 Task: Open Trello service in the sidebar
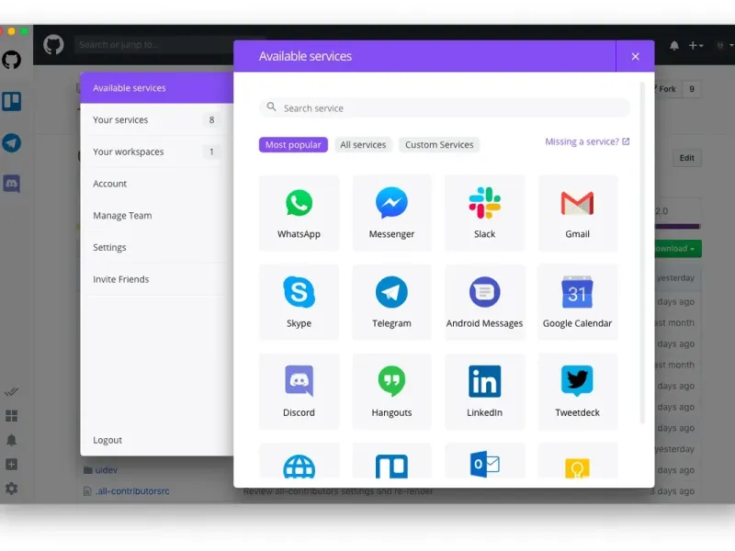click(x=12, y=101)
